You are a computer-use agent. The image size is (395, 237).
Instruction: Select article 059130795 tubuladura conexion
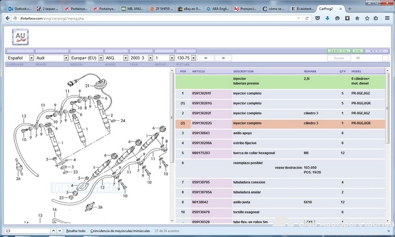(280, 182)
